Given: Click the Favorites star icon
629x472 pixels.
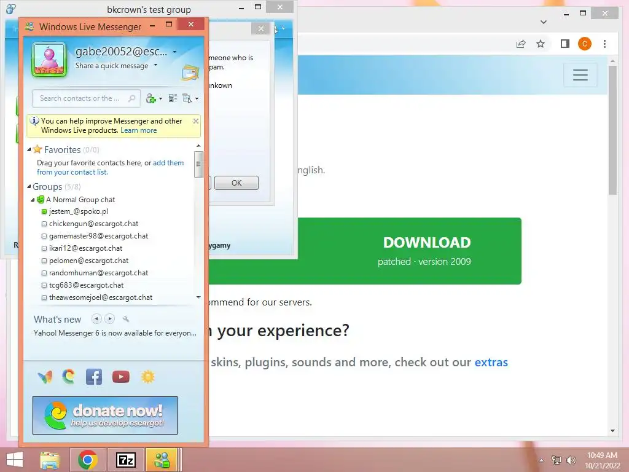Looking at the screenshot, I should [x=37, y=149].
